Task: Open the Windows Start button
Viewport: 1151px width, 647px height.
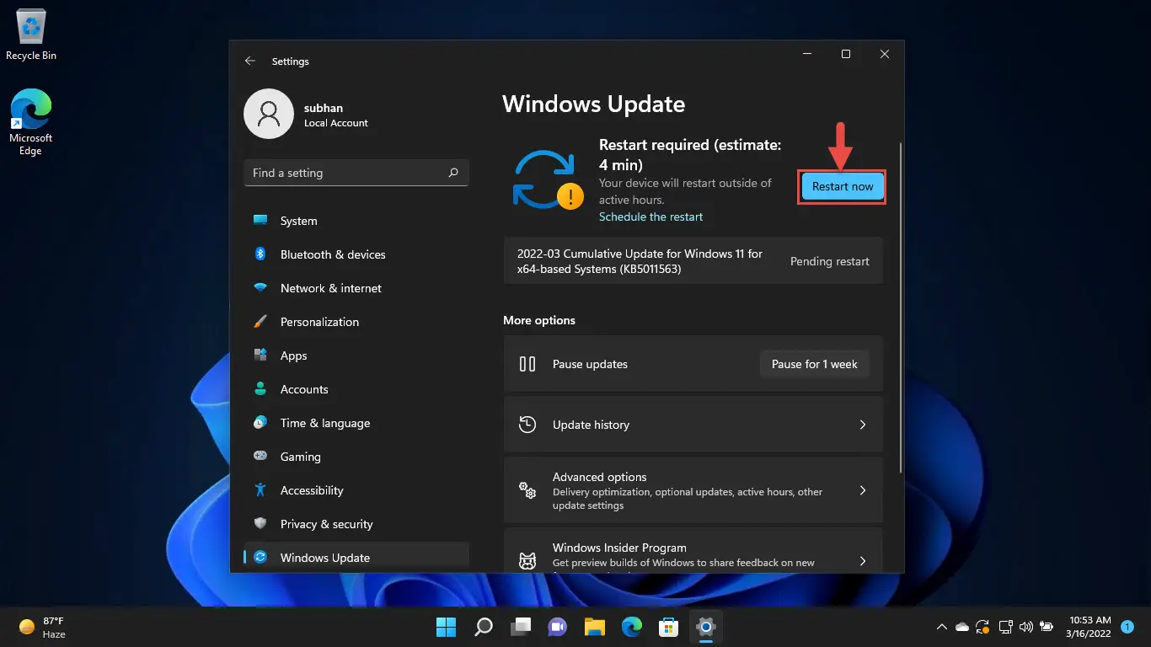Action: click(x=446, y=627)
